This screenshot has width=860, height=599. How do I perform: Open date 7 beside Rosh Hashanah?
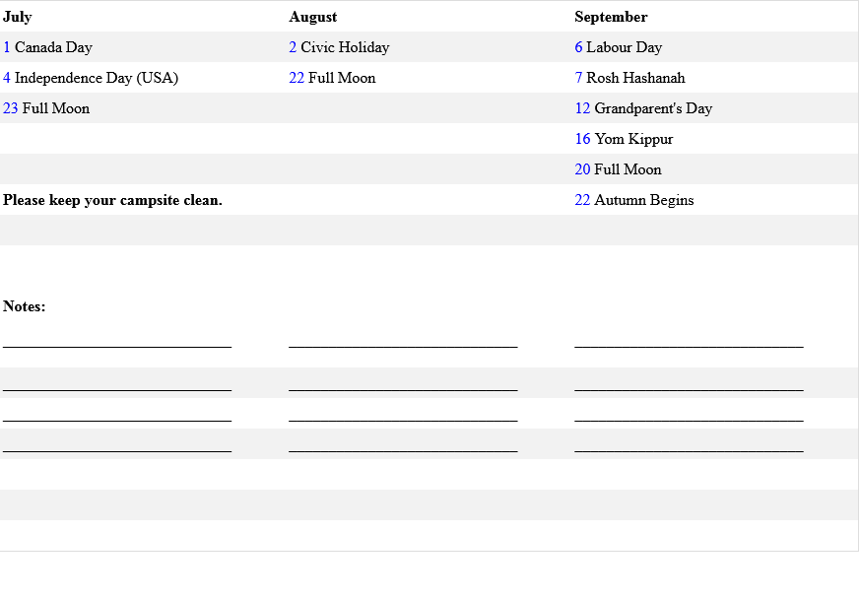point(578,78)
